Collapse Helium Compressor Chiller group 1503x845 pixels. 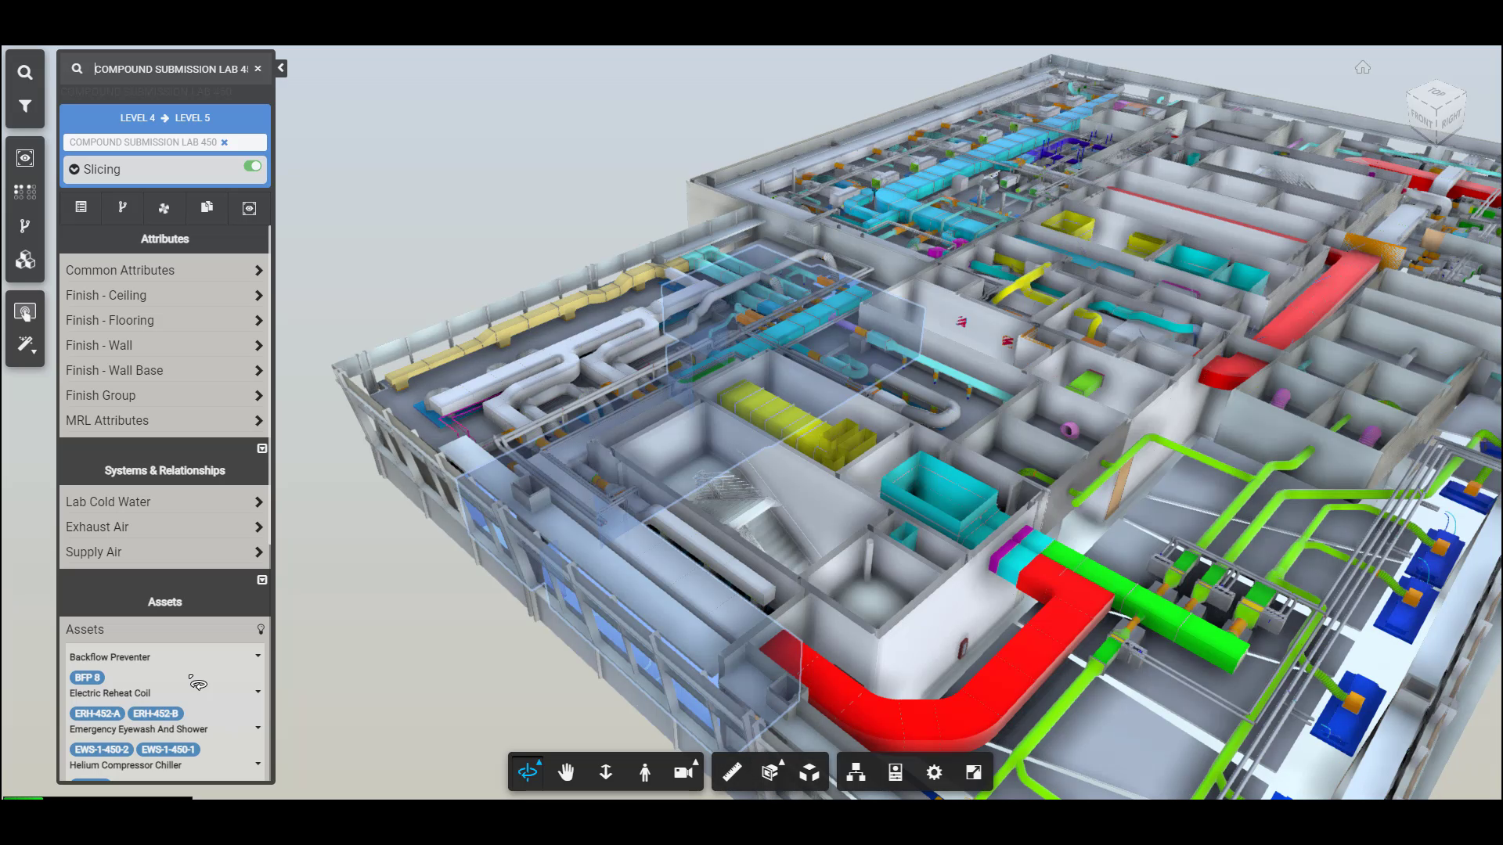pyautogui.click(x=258, y=764)
